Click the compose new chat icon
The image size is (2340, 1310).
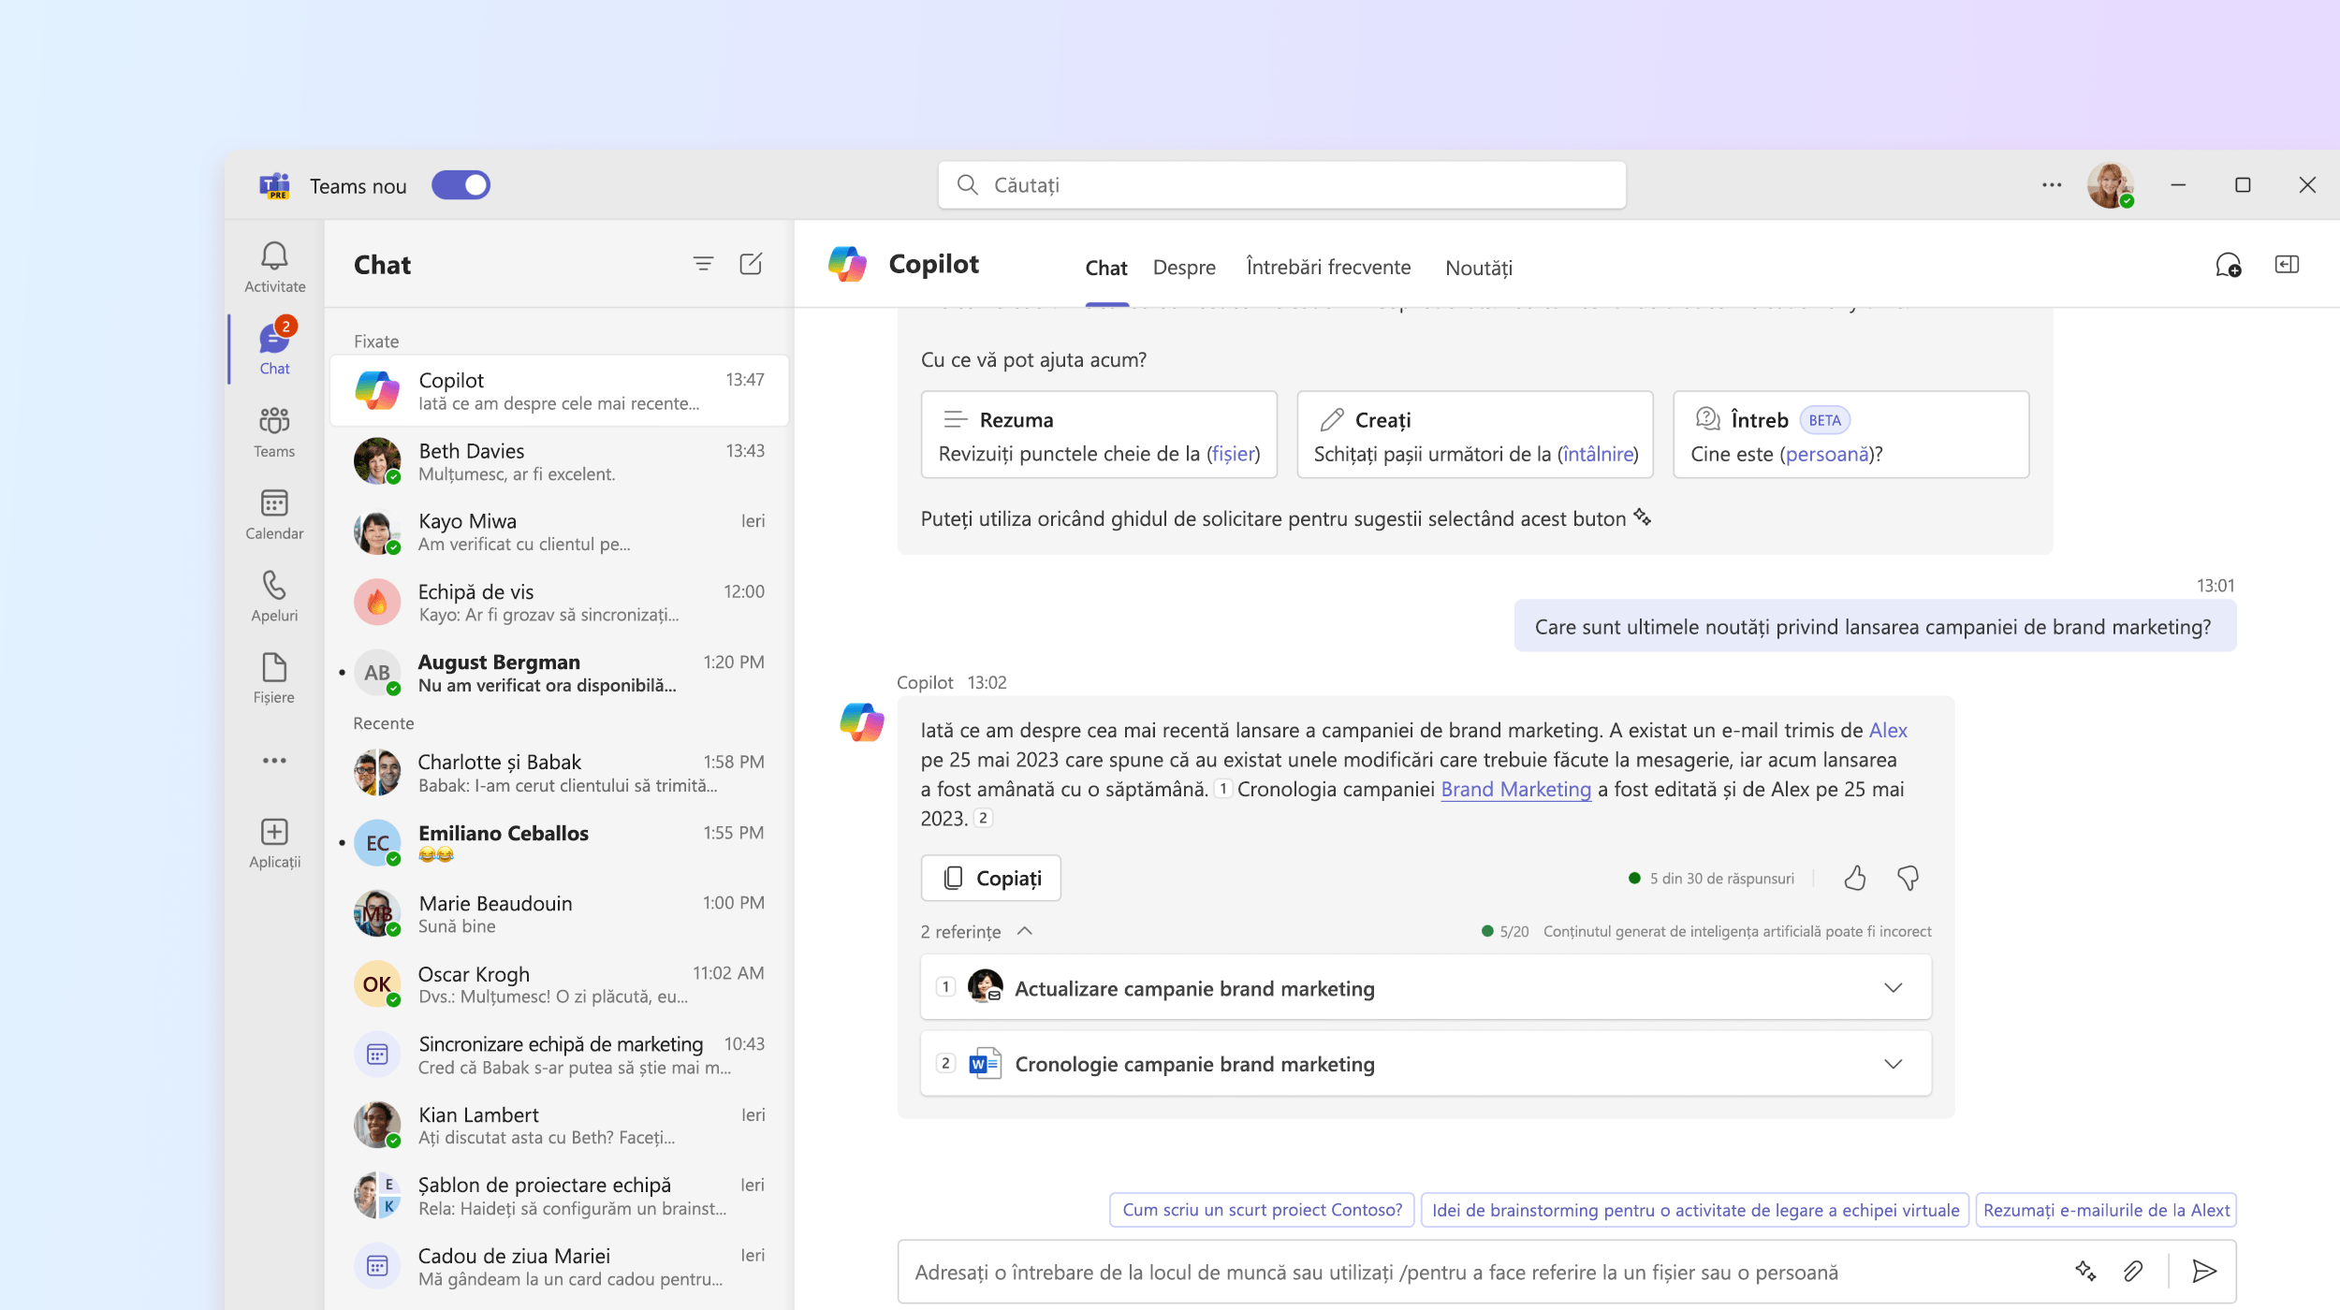(751, 264)
